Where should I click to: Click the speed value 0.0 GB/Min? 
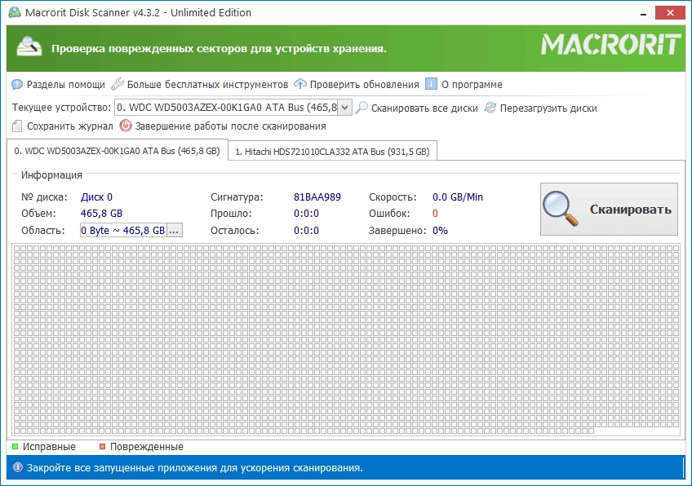click(458, 197)
